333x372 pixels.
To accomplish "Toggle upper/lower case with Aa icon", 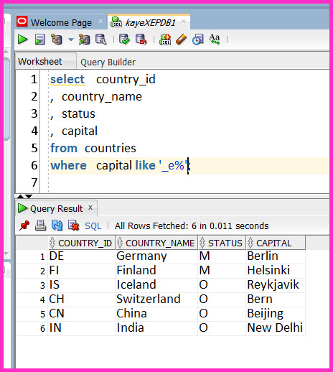I will point(215,39).
